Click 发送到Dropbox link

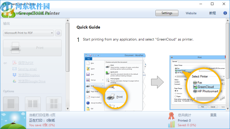click(x=29, y=75)
